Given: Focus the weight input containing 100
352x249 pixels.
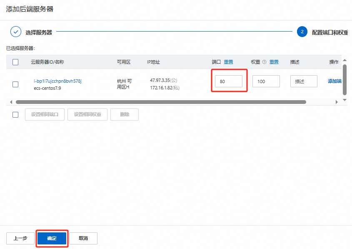Looking at the screenshot, I should (266, 81).
